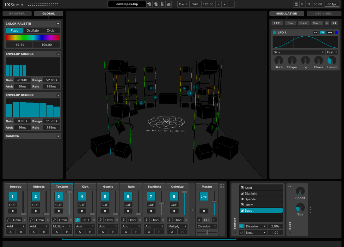
Task: Click the clip grid icon next to Master
Action: point(222,186)
